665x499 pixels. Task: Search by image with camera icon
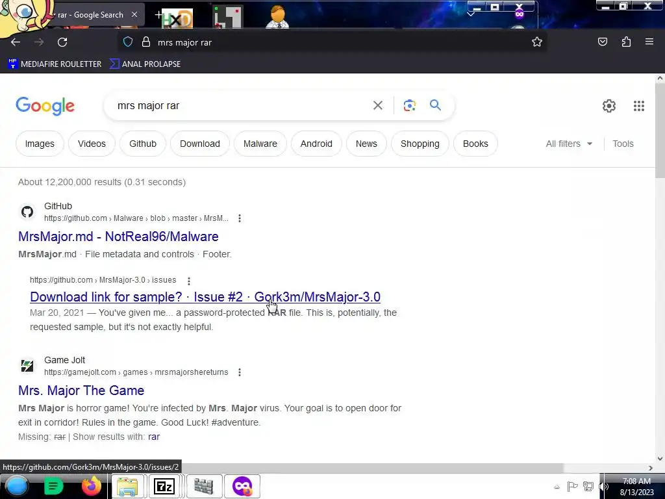[x=409, y=105]
